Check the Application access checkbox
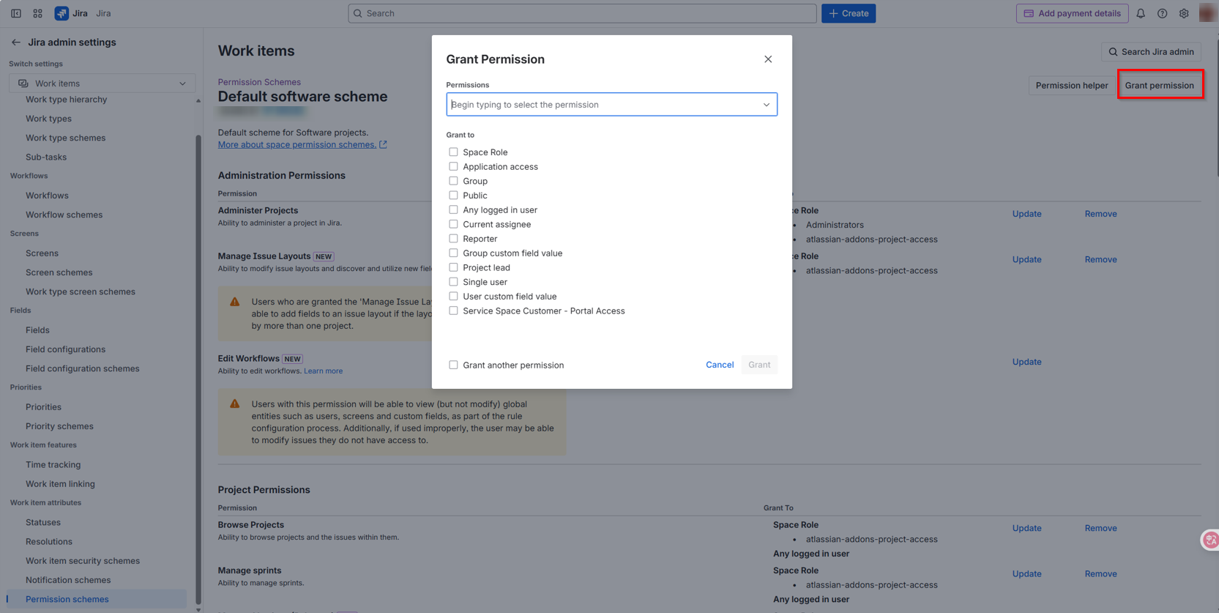 point(453,166)
